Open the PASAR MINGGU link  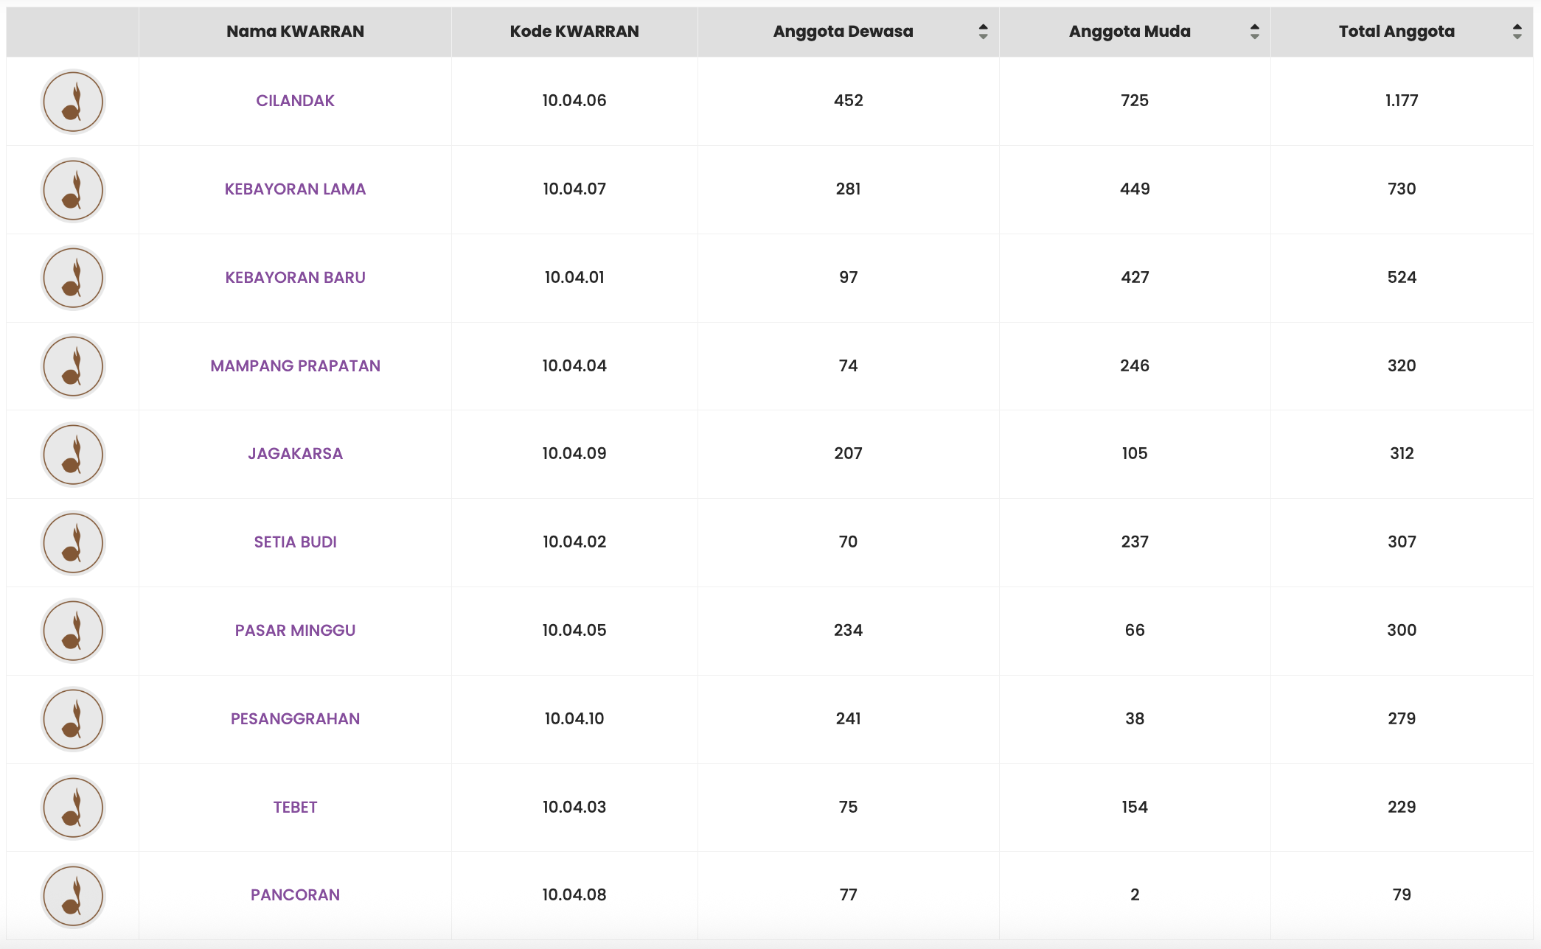[295, 631]
